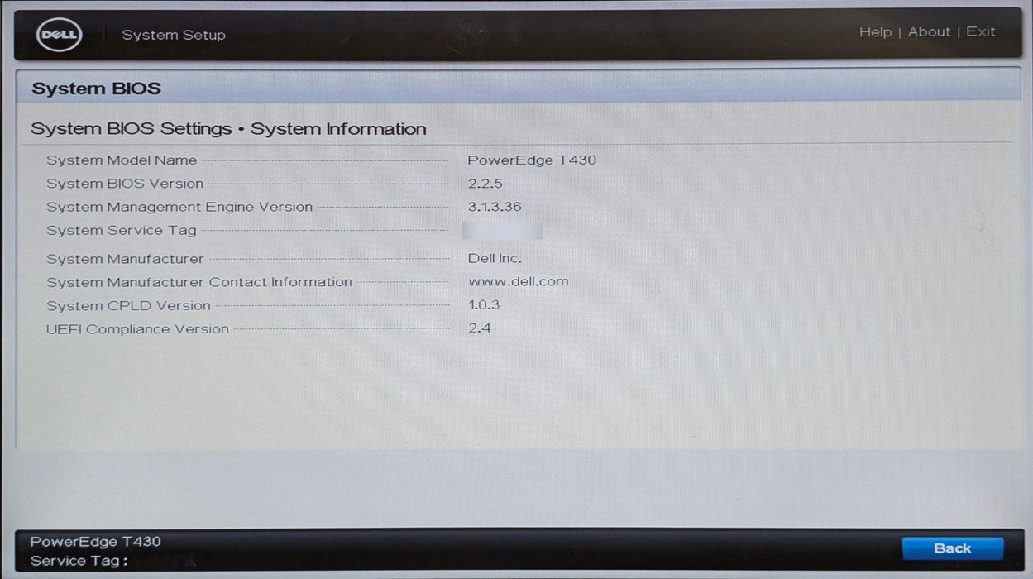The image size is (1033, 579).
Task: Select the System BIOS Version label
Action: 125,184
